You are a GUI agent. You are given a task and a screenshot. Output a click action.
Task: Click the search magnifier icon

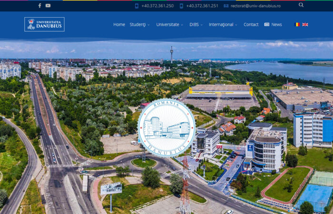click(x=301, y=5)
